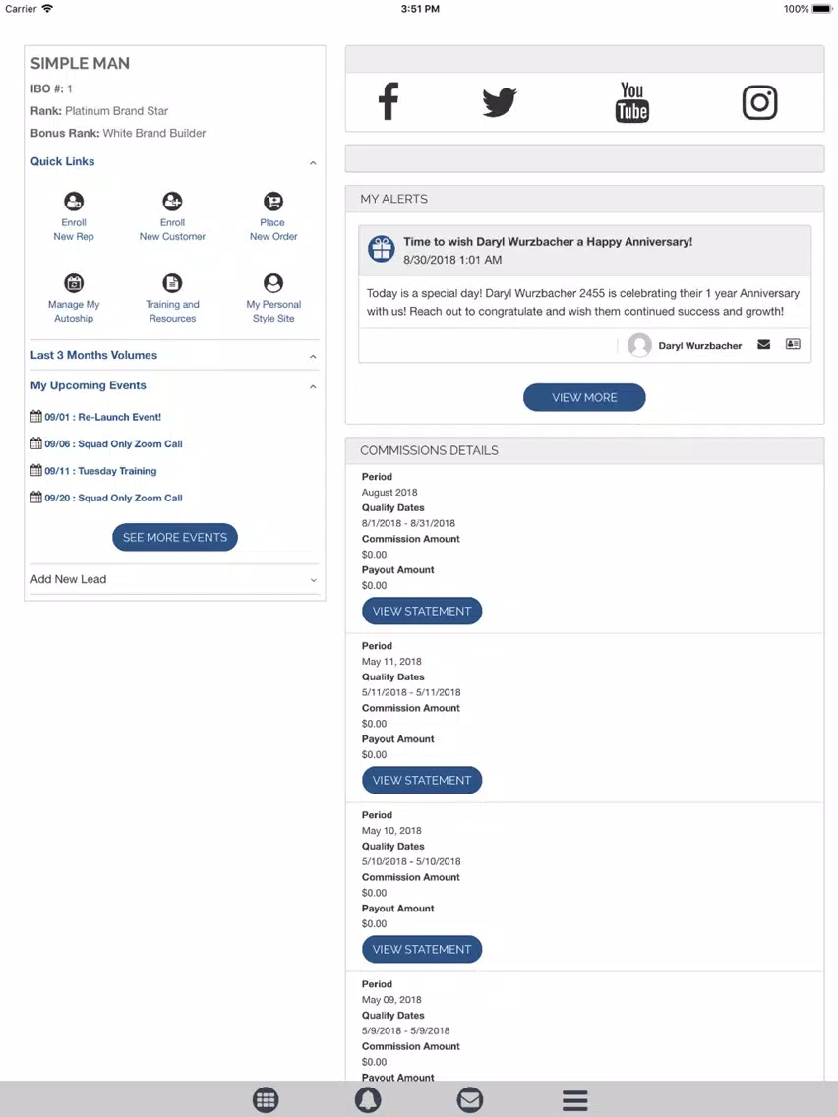Tap the Enroll New Rep icon
This screenshot has width=838, height=1117.
pos(74,201)
